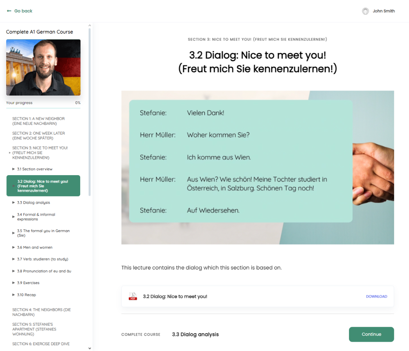Open the John Smith profile avatar
409x351 pixels.
[365, 11]
